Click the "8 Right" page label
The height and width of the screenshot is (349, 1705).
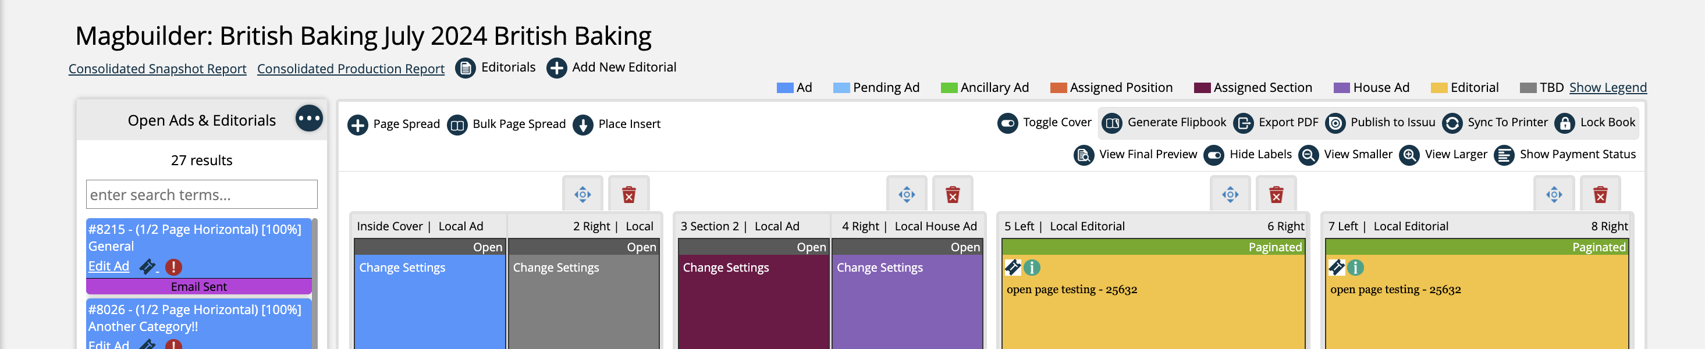click(1610, 226)
